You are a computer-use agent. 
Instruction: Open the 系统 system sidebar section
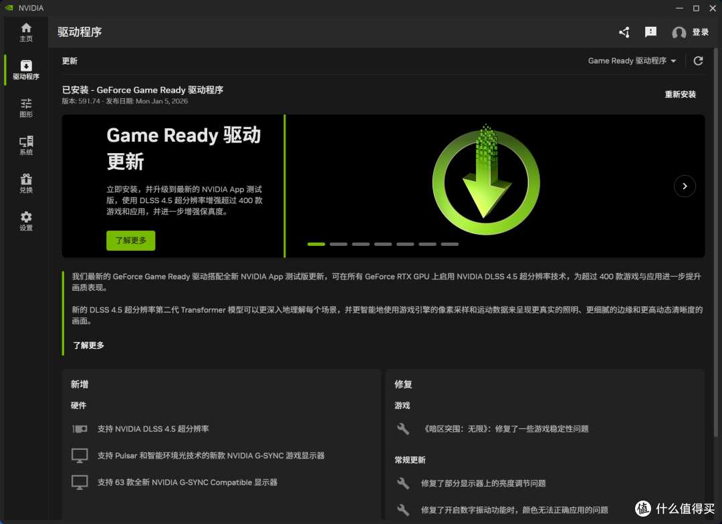click(x=26, y=146)
